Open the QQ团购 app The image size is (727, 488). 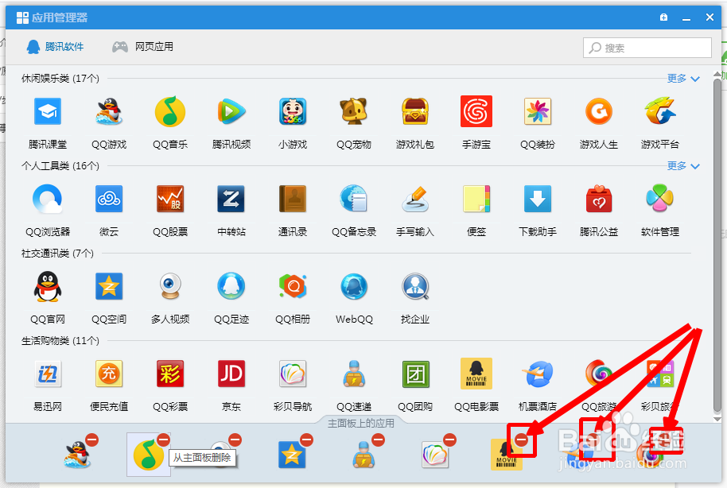pyautogui.click(x=415, y=374)
